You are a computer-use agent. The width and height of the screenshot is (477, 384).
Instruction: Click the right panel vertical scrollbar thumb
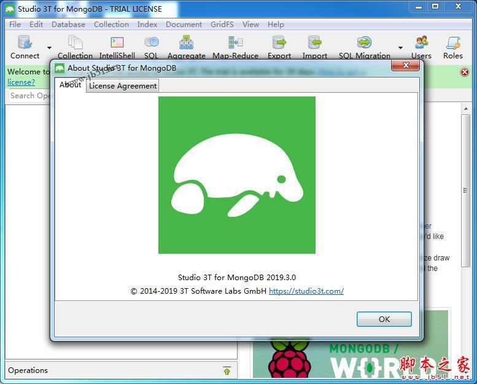pos(465,190)
